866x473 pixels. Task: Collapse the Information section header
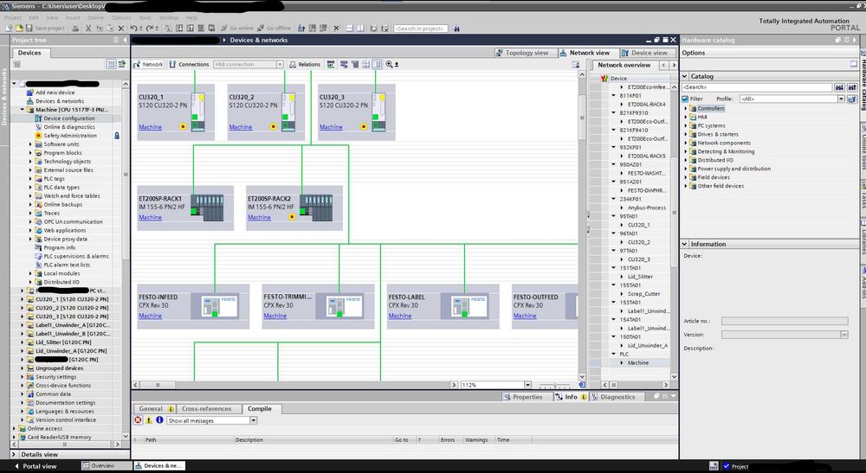[x=685, y=244]
